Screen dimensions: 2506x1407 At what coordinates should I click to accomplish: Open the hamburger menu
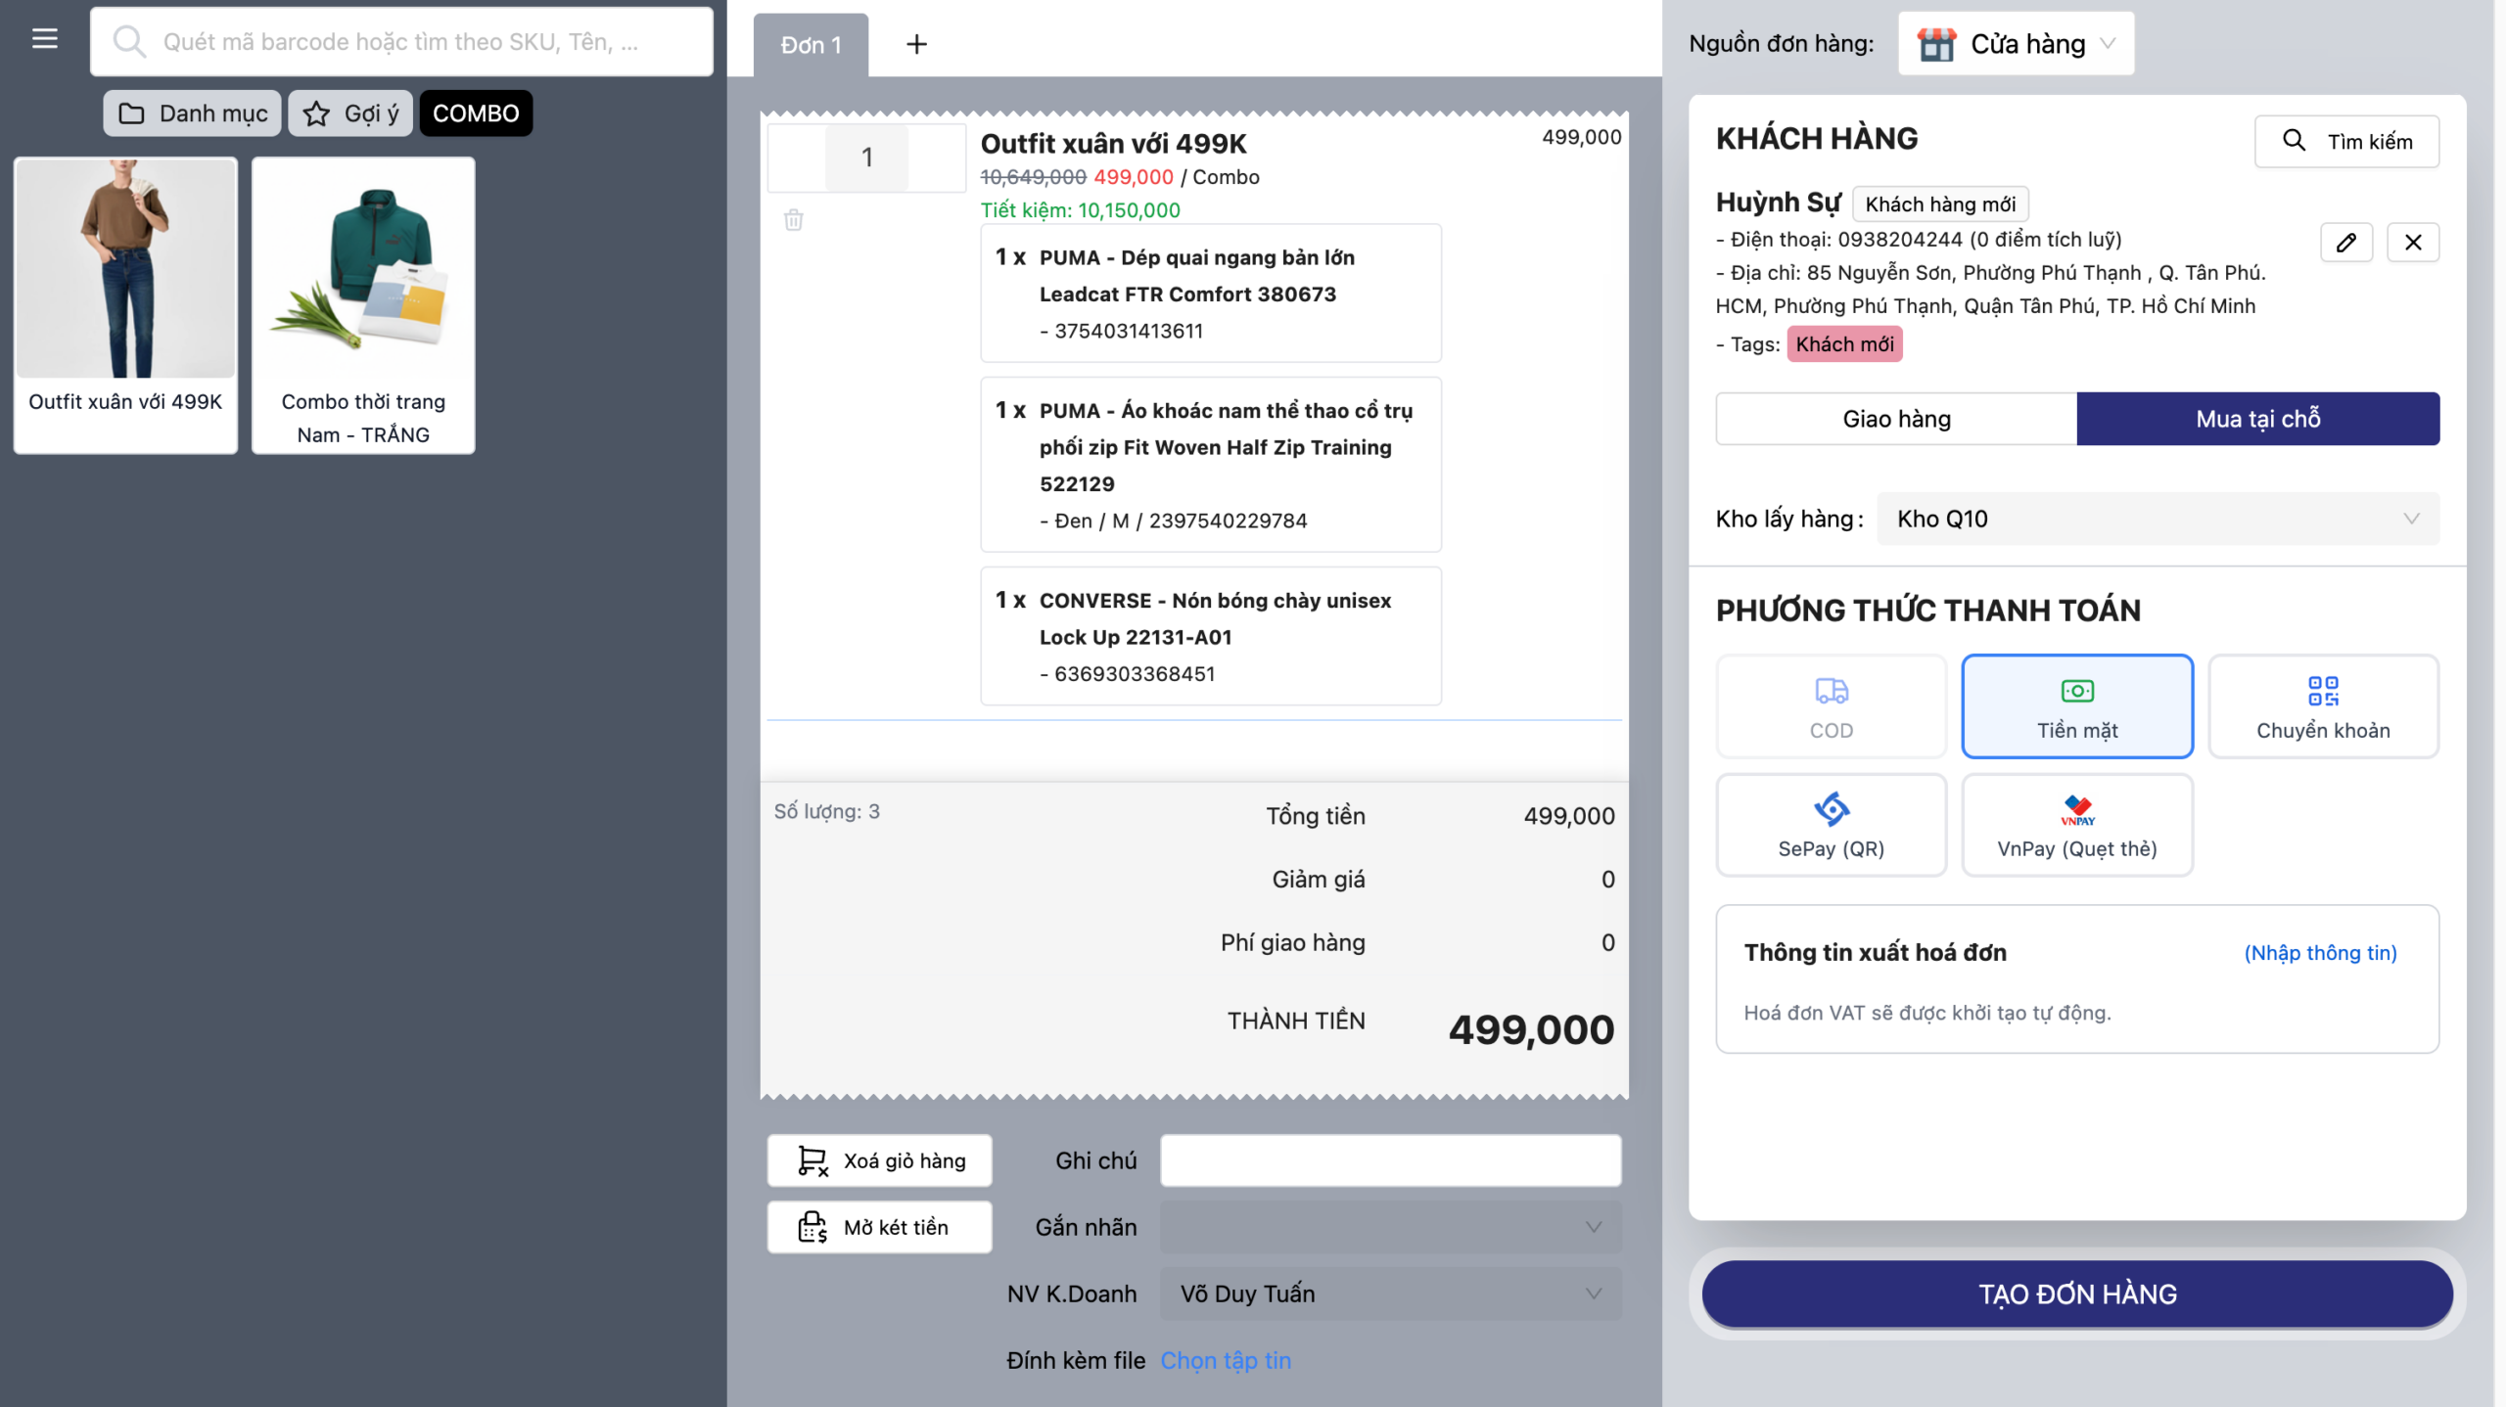click(x=45, y=39)
